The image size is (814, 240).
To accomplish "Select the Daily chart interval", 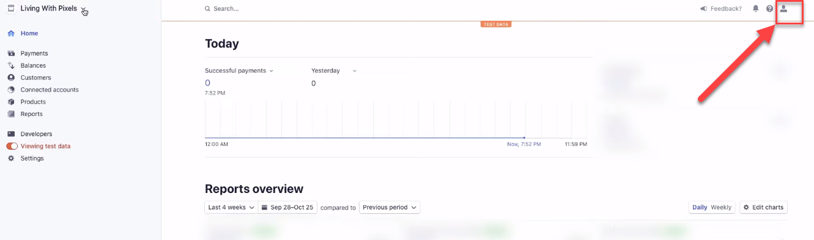I will pyautogui.click(x=700, y=208).
